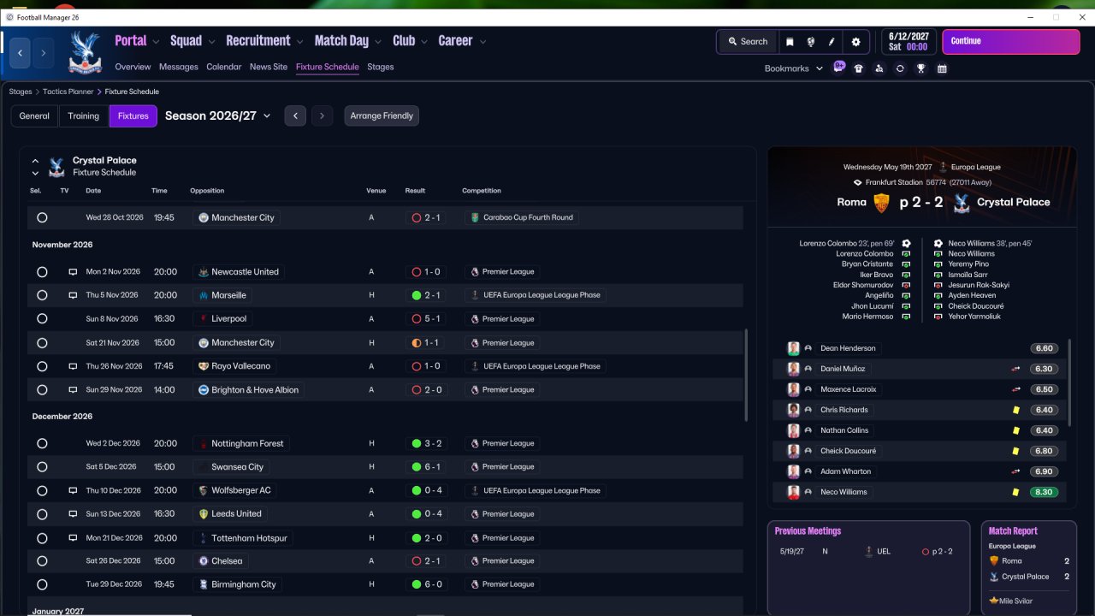Image resolution: width=1095 pixels, height=616 pixels.
Task: Open the settings gear icon
Action: tap(855, 41)
